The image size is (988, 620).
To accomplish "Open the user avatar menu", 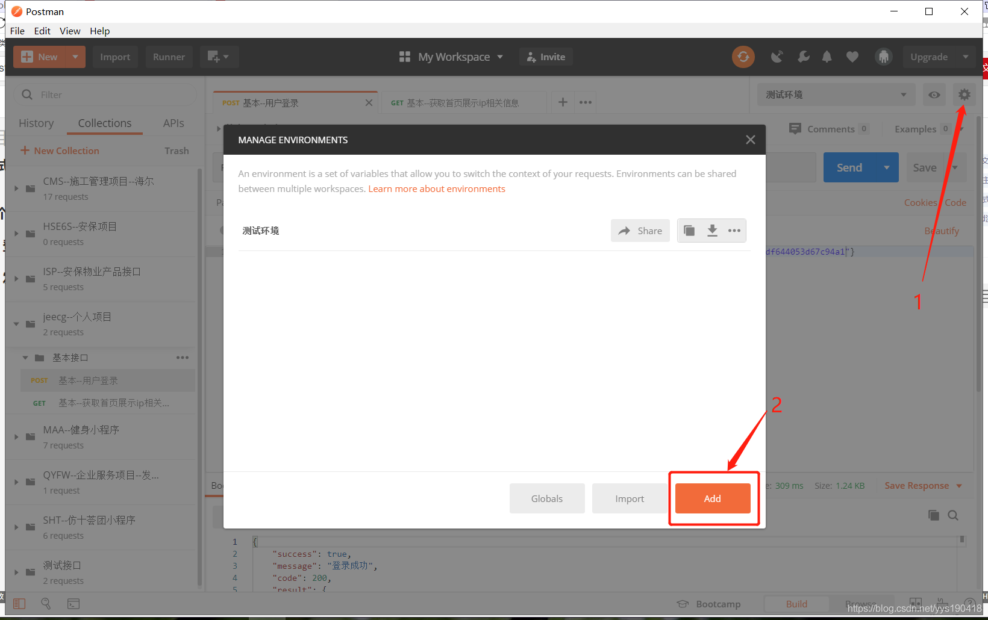I will [884, 57].
